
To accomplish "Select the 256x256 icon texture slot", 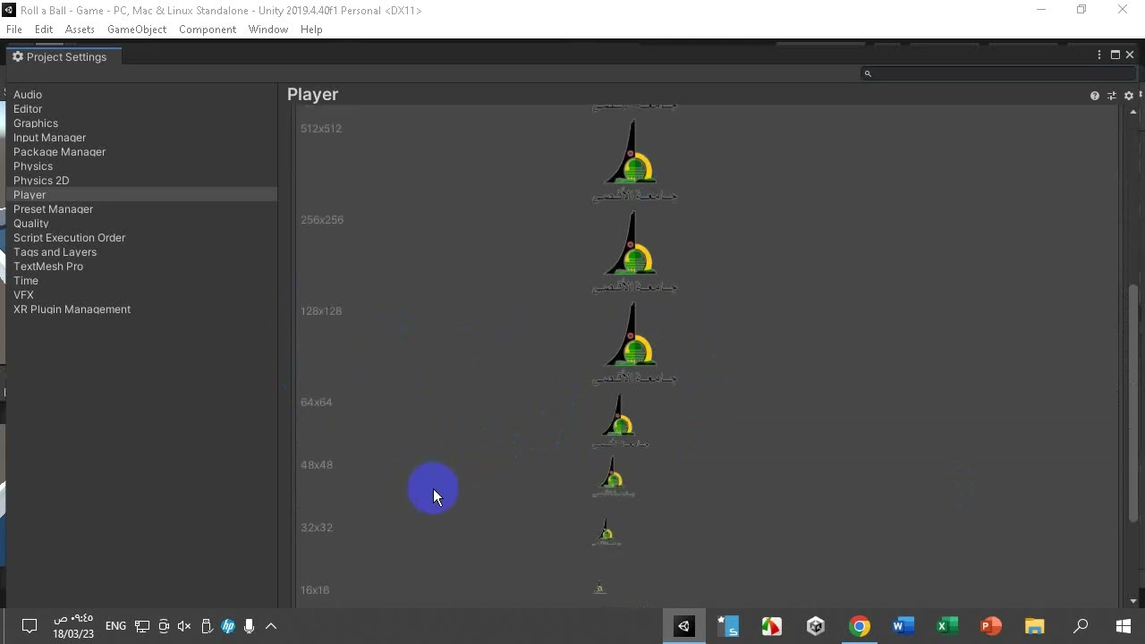I will tap(634, 251).
